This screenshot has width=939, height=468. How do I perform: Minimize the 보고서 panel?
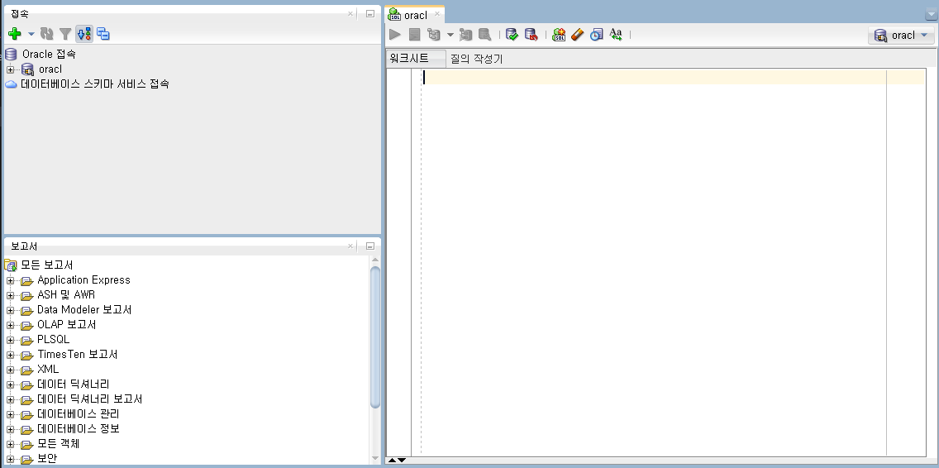(x=370, y=246)
